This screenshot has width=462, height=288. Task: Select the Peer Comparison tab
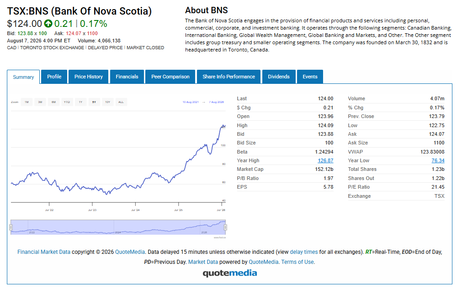tap(170, 77)
